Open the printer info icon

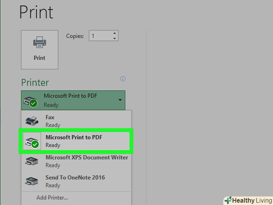click(x=123, y=79)
